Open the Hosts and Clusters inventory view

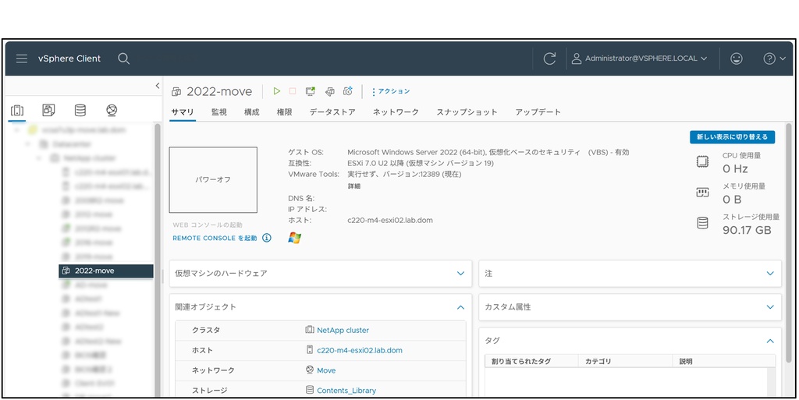point(17,110)
